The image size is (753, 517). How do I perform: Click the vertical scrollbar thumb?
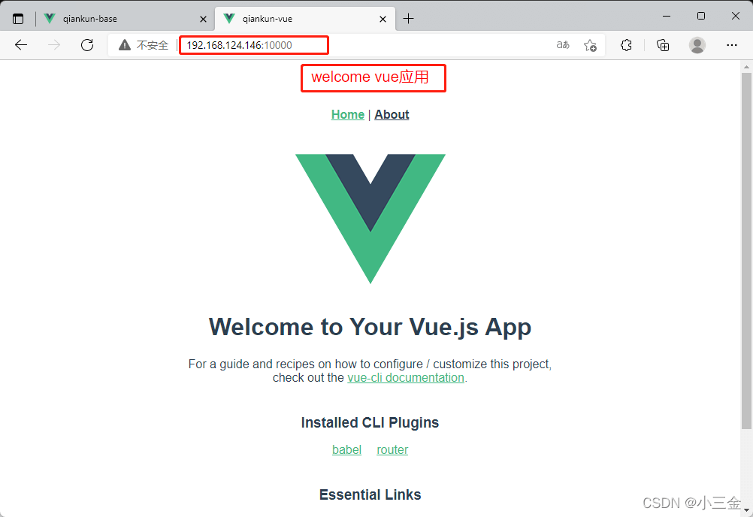coord(746,250)
